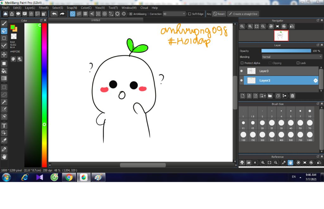Viewport: 324px width, 209px height.
Task: Open snap settings gear in toolbar
Action: 124,14
